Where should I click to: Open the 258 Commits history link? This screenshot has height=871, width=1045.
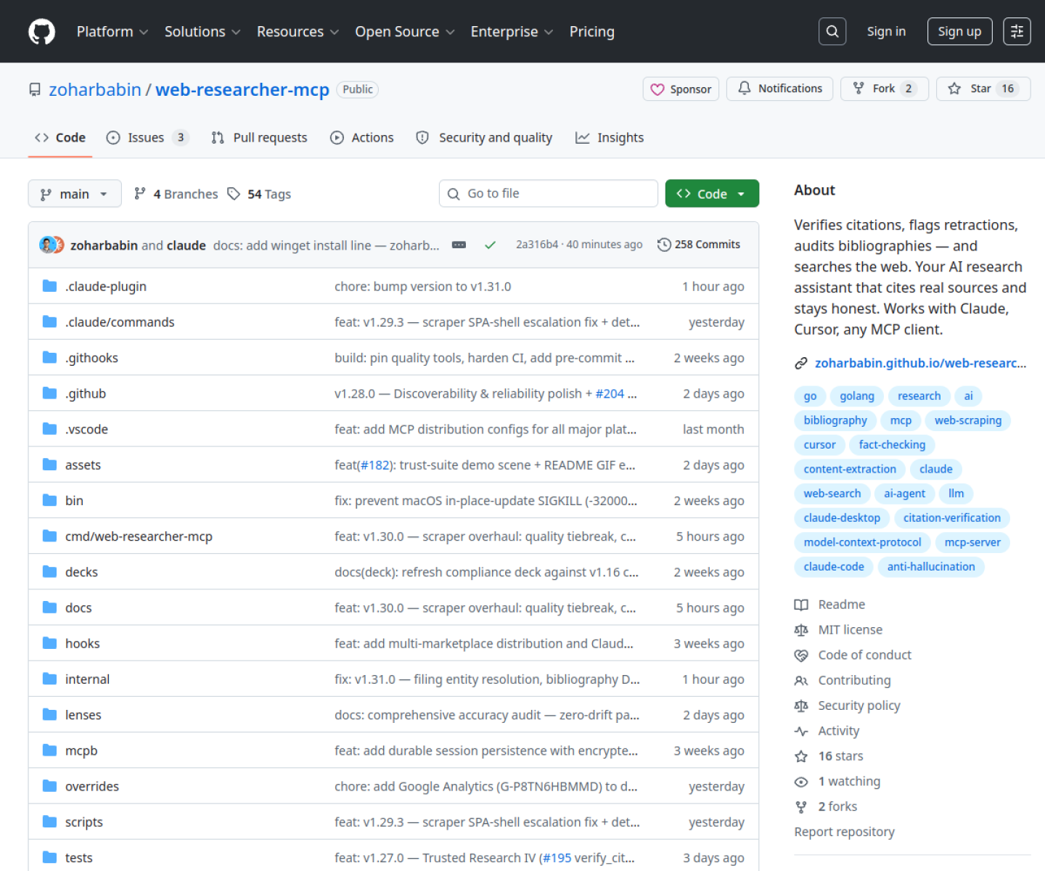pos(699,245)
